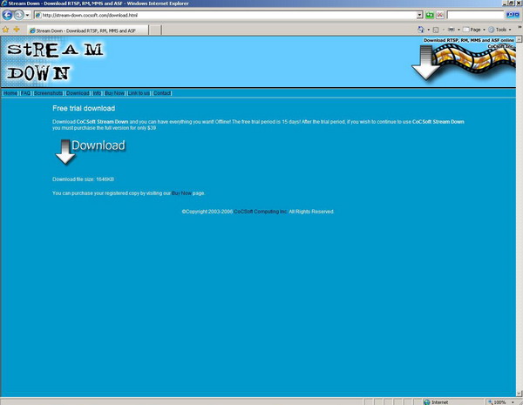
Task: Click the Print toolbar icon
Action: 452,30
